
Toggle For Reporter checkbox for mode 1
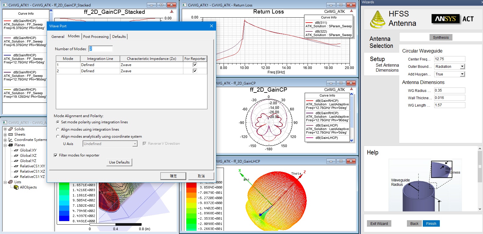(195, 65)
